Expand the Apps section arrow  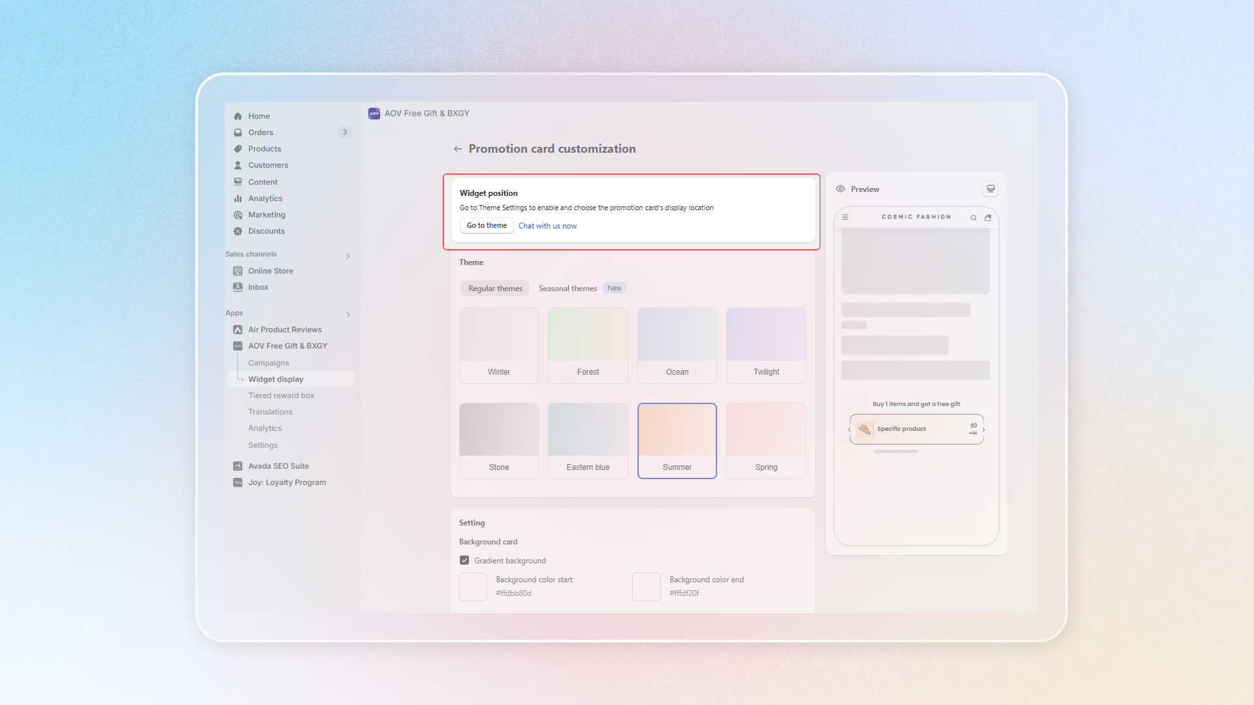(348, 315)
